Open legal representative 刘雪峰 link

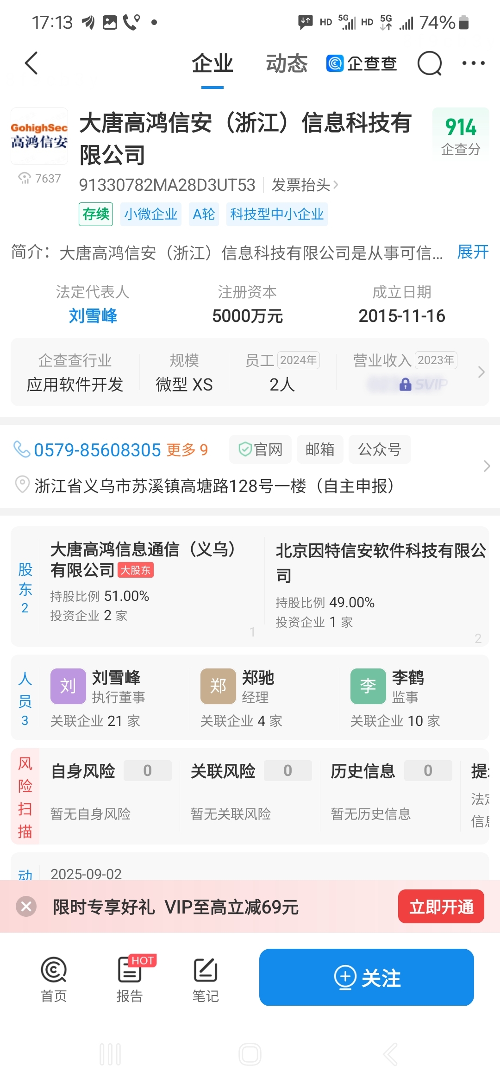(93, 316)
